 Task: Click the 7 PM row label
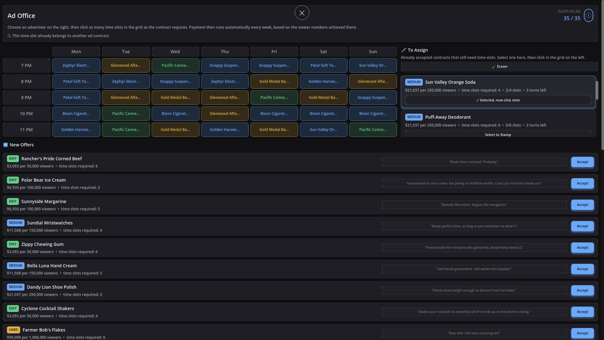click(x=26, y=65)
